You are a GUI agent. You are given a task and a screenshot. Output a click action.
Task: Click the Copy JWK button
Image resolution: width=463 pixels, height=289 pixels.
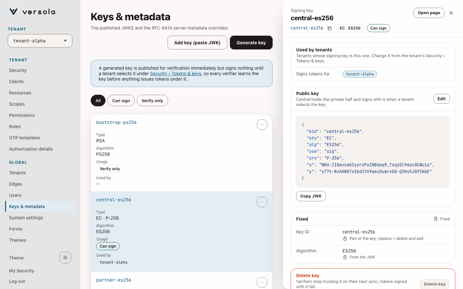[311, 196]
